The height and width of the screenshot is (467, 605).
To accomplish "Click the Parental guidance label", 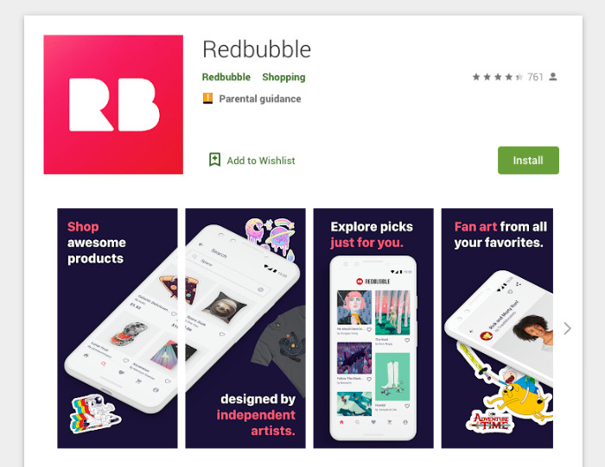I will [260, 99].
